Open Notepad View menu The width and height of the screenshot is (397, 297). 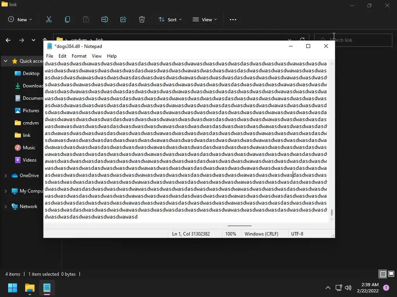pos(97,56)
